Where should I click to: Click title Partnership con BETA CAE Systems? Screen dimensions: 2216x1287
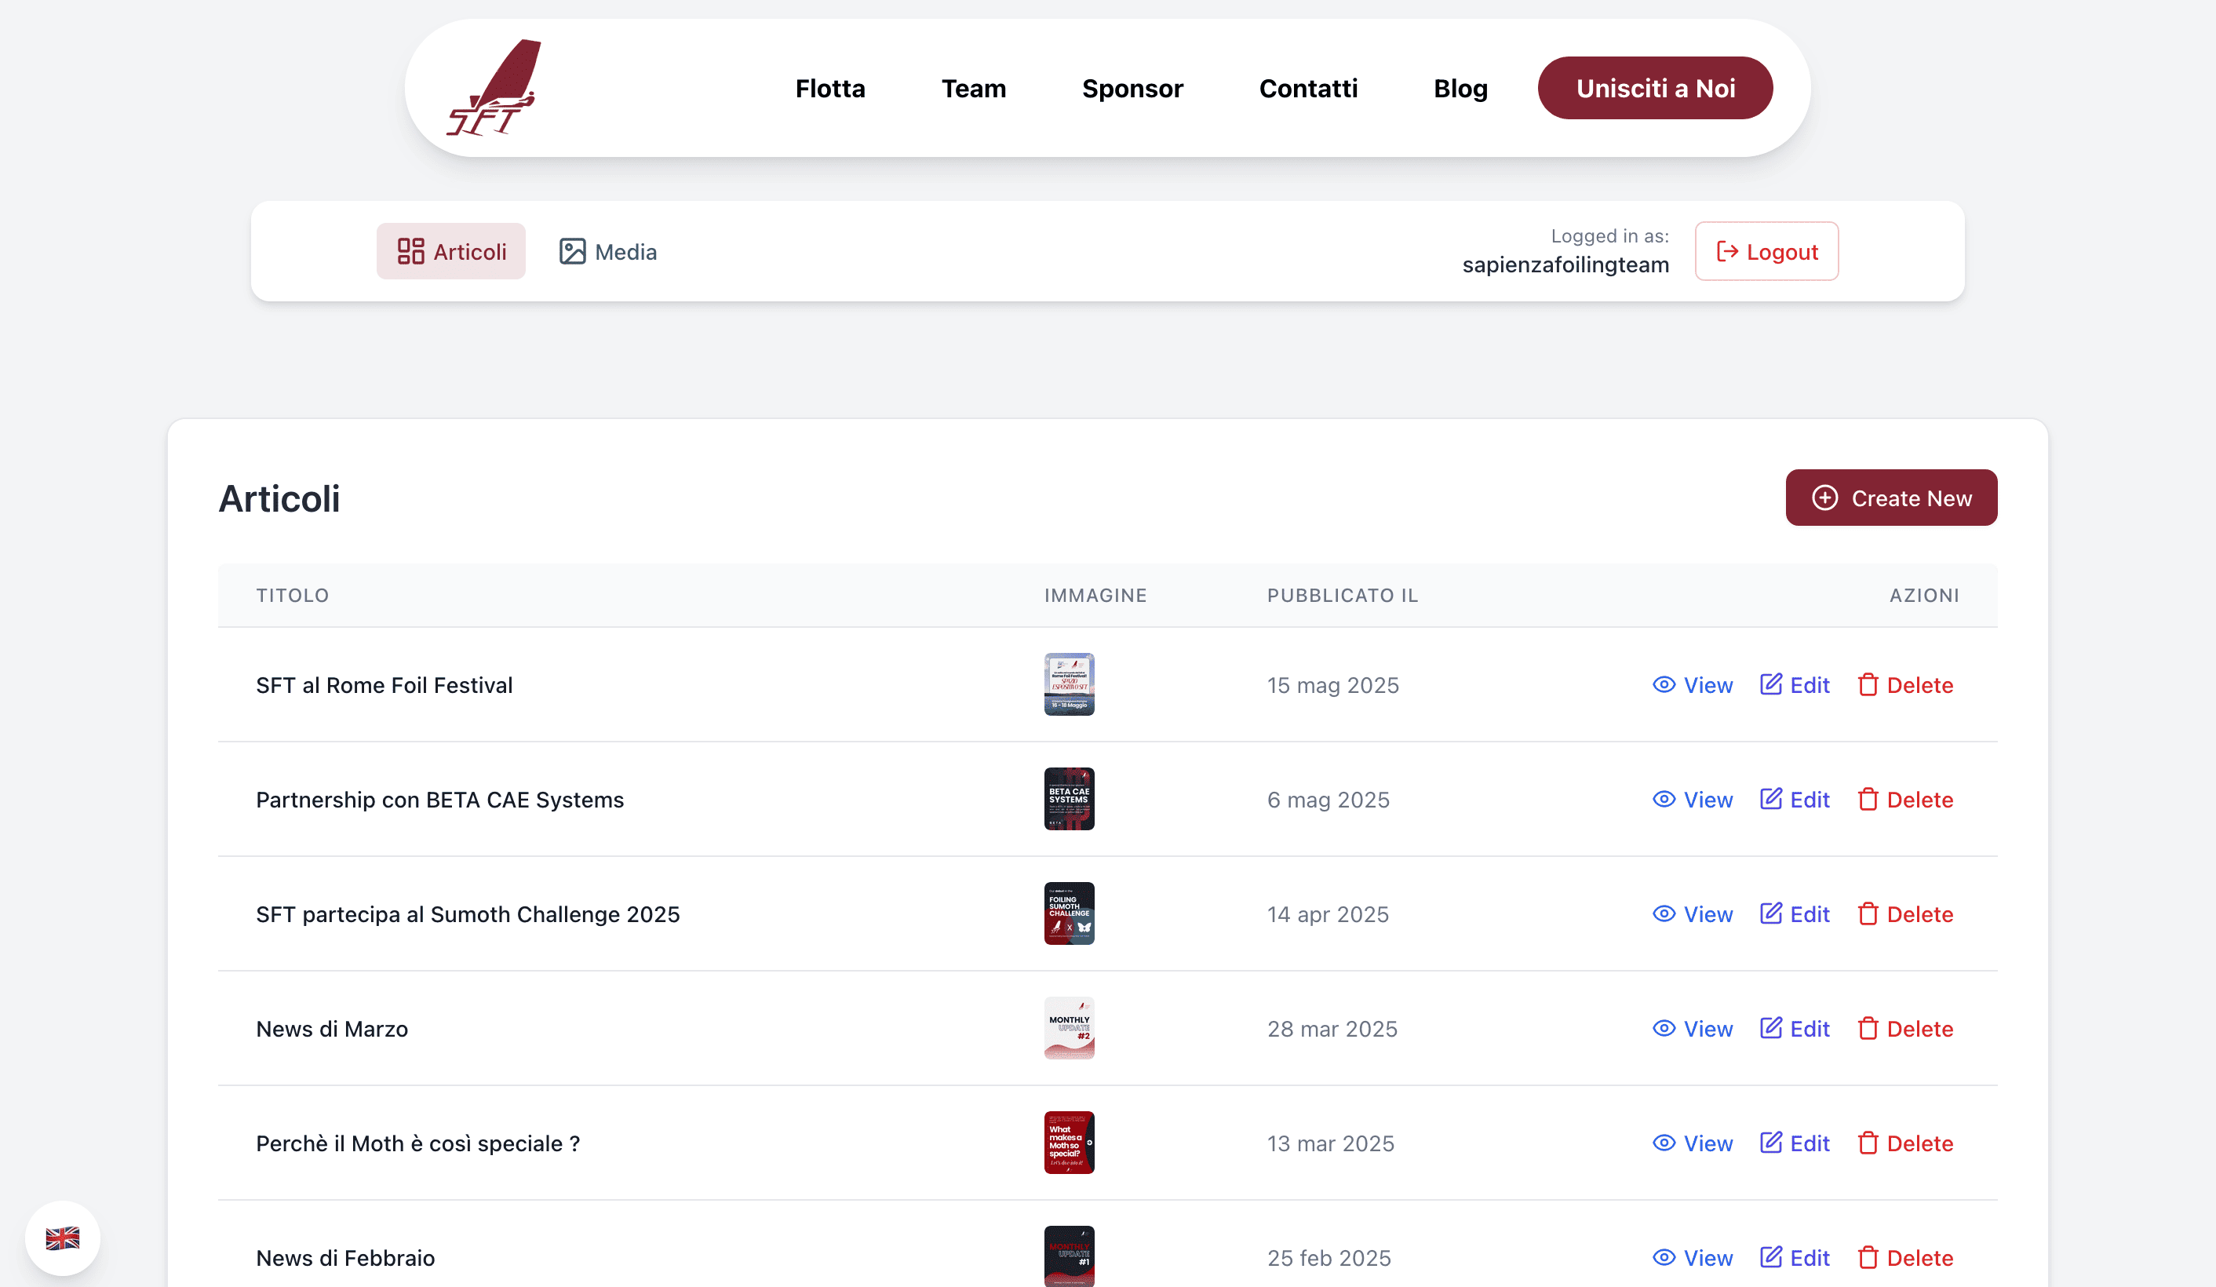point(439,799)
